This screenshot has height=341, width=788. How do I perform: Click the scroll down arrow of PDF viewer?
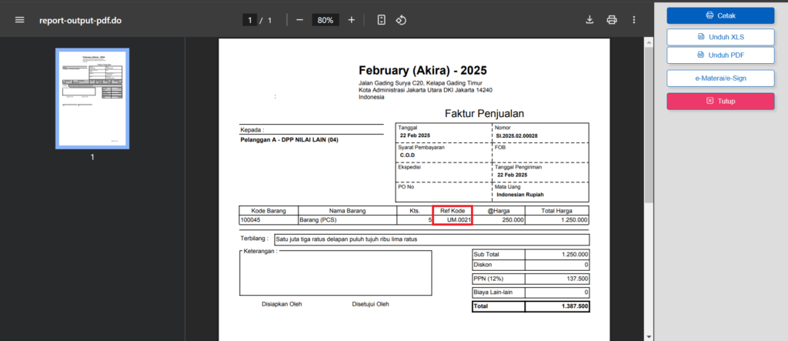[649, 336]
